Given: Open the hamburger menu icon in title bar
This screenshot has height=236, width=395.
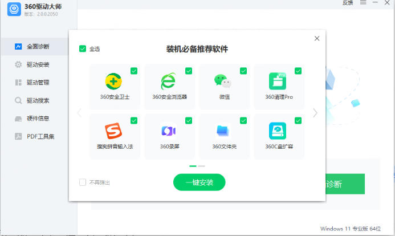Looking at the screenshot, I should [x=363, y=2].
